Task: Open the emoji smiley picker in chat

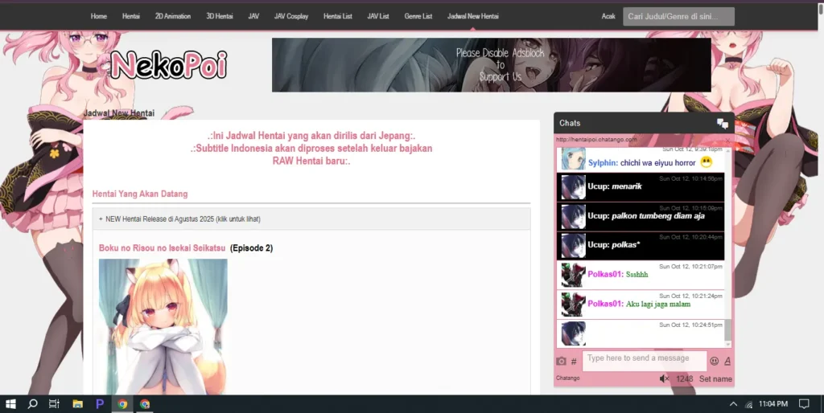Action: 715,361
